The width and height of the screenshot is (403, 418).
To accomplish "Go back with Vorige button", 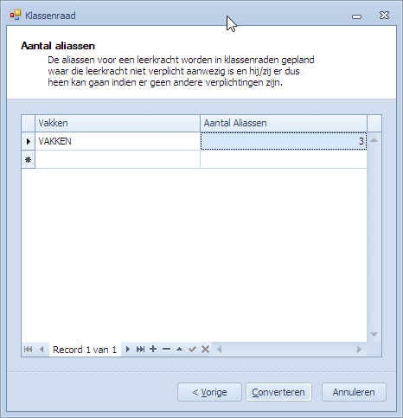I will tap(209, 392).
